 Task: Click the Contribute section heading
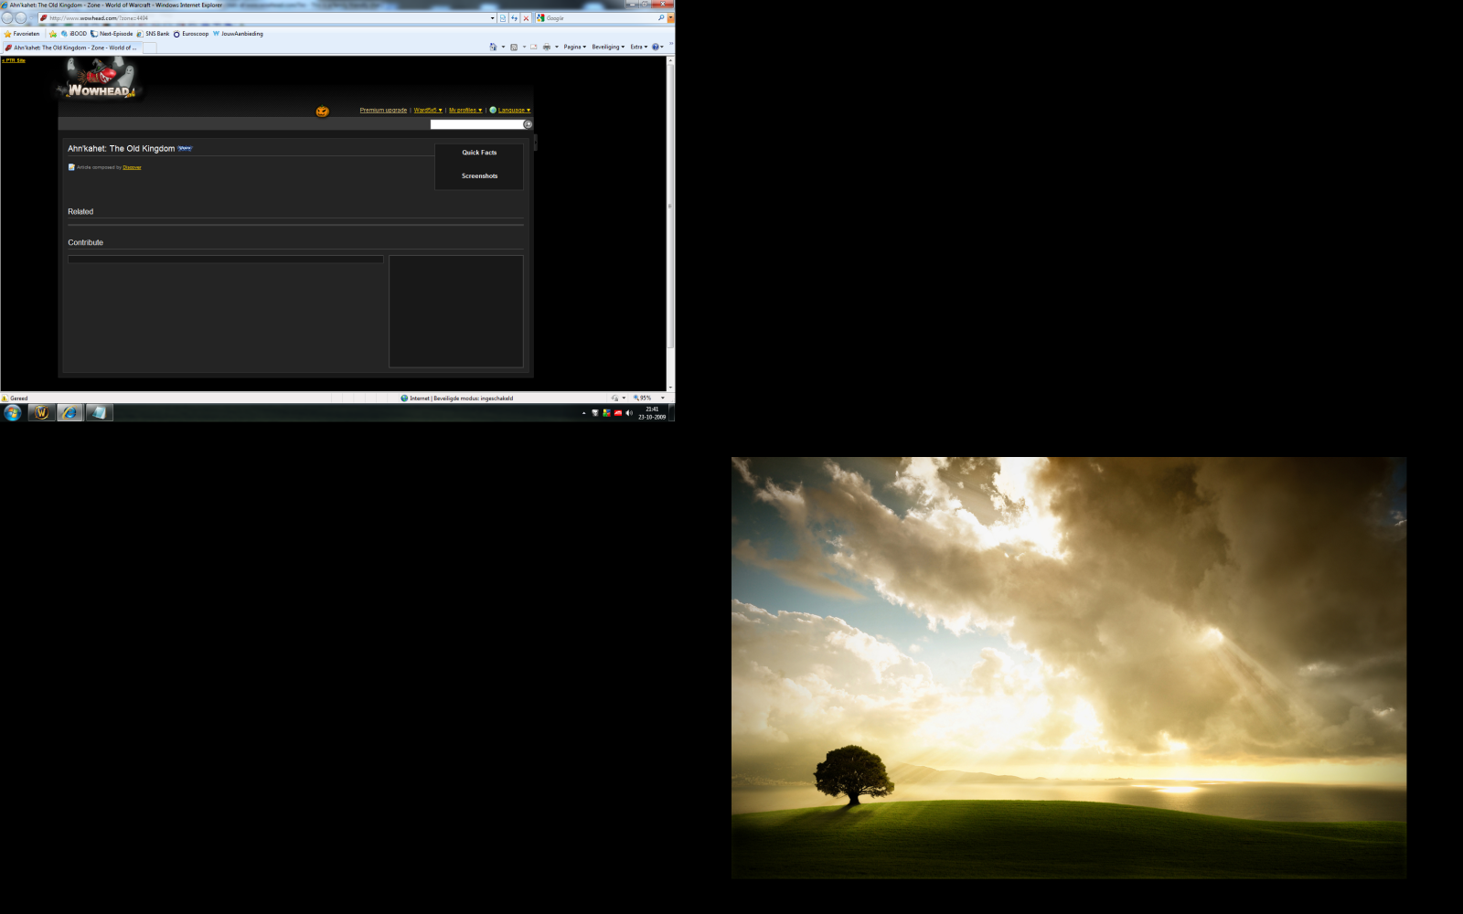[85, 242]
